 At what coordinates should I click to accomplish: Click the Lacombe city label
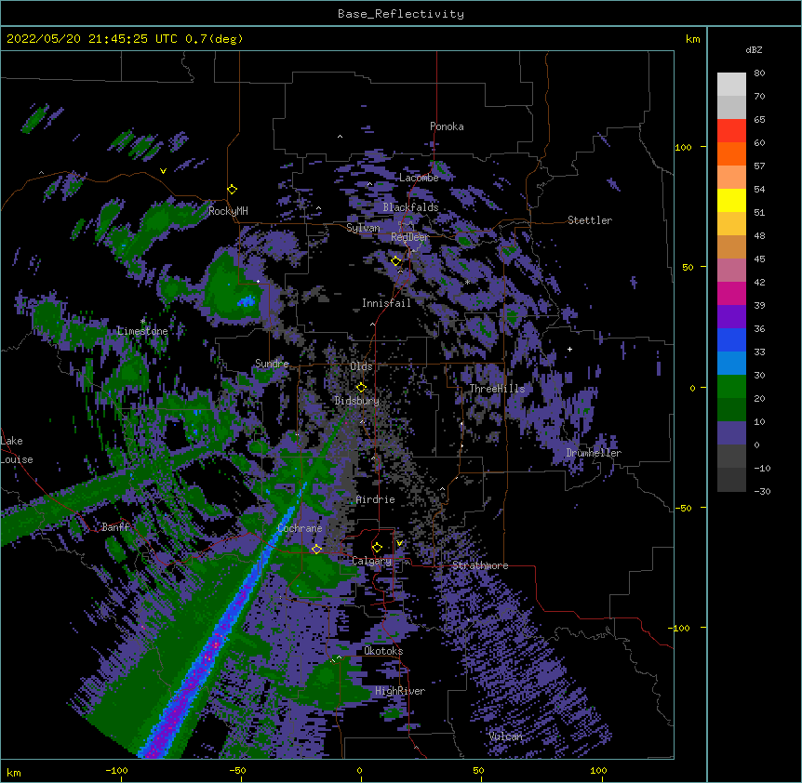coord(419,178)
